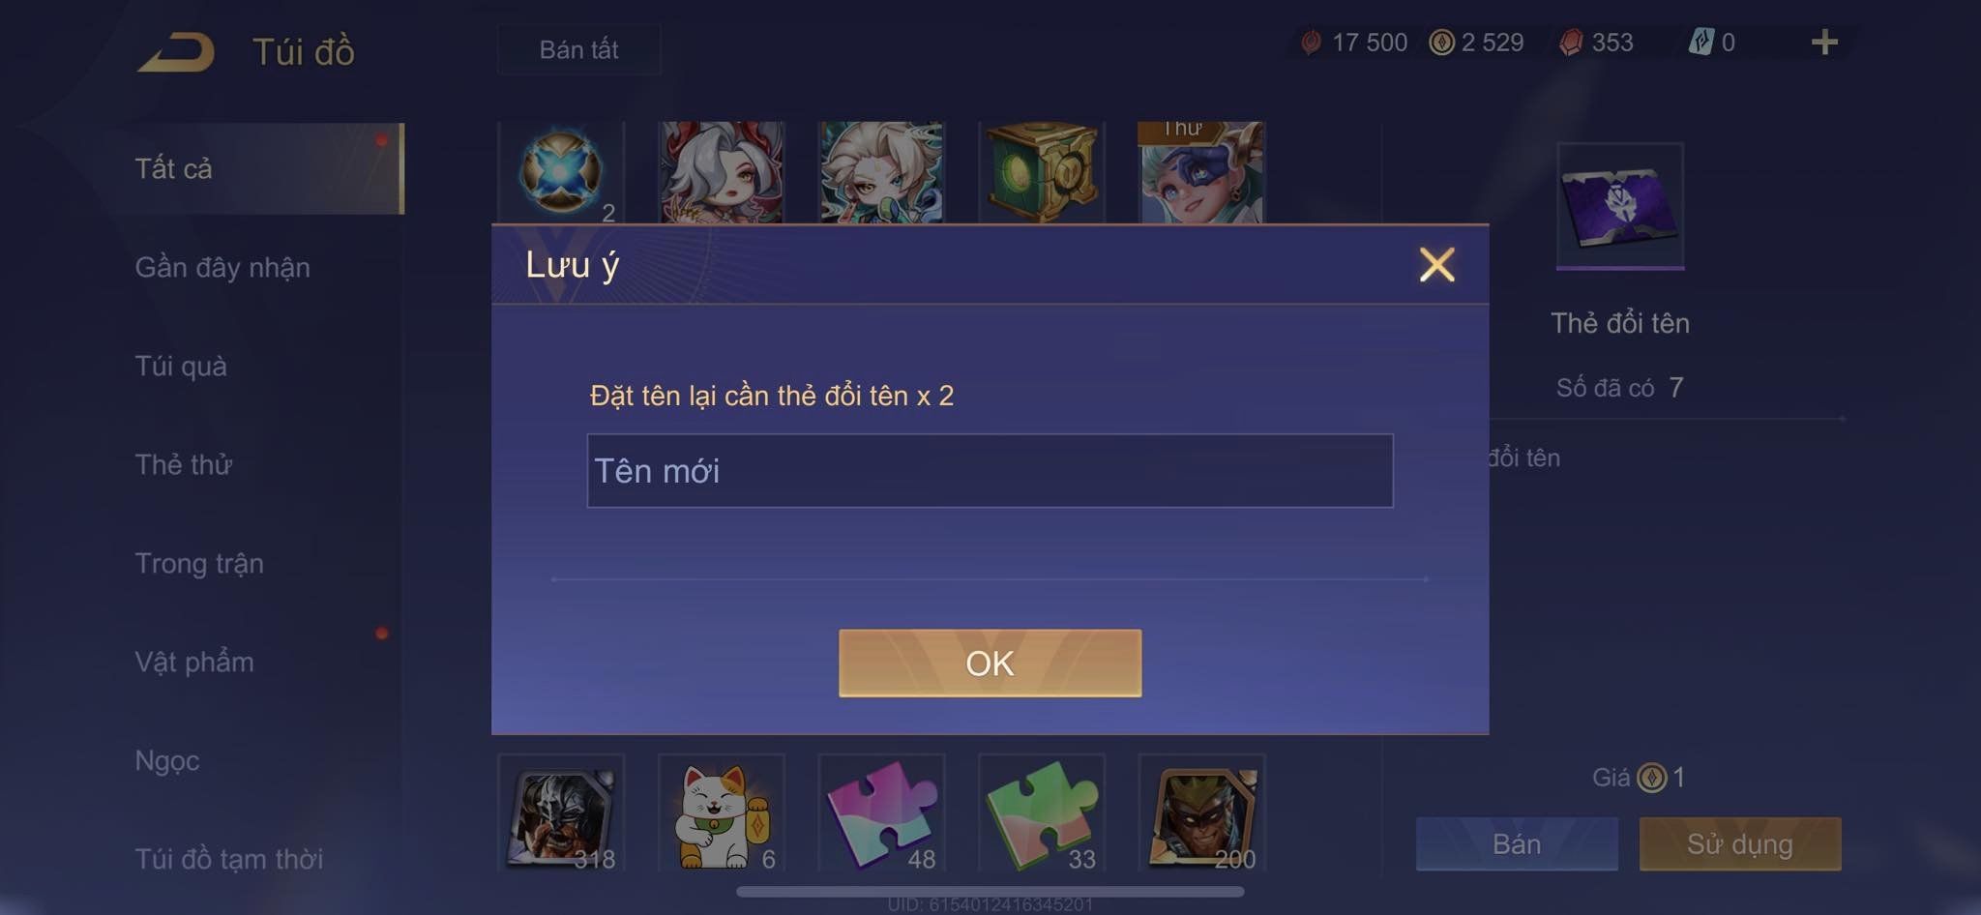The width and height of the screenshot is (1981, 915).
Task: Click the Thẻ đổi tên card icon
Action: (1620, 206)
